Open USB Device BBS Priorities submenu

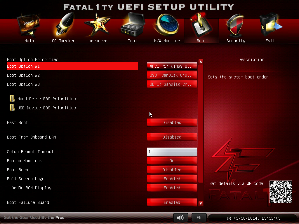46,108
